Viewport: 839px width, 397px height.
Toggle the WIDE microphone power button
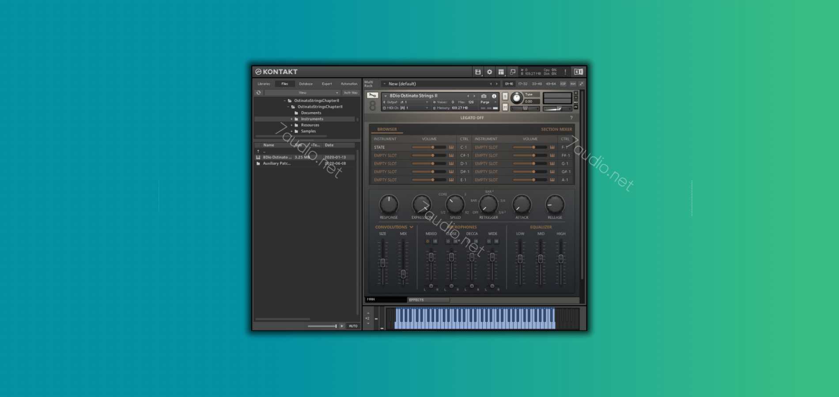[488, 241]
